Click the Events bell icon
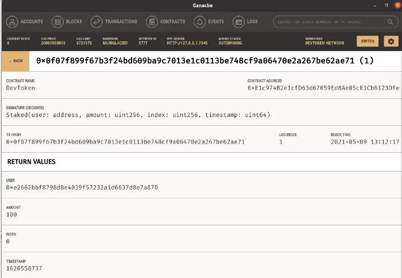The image size is (402, 278). [x=199, y=22]
